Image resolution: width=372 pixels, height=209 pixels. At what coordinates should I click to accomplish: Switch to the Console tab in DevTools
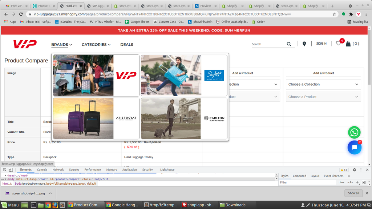[x=42, y=170]
